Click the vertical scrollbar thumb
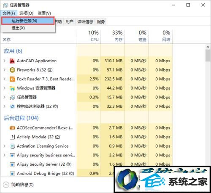Image resolution: width=211 pixels, height=193 pixels. 208,56
